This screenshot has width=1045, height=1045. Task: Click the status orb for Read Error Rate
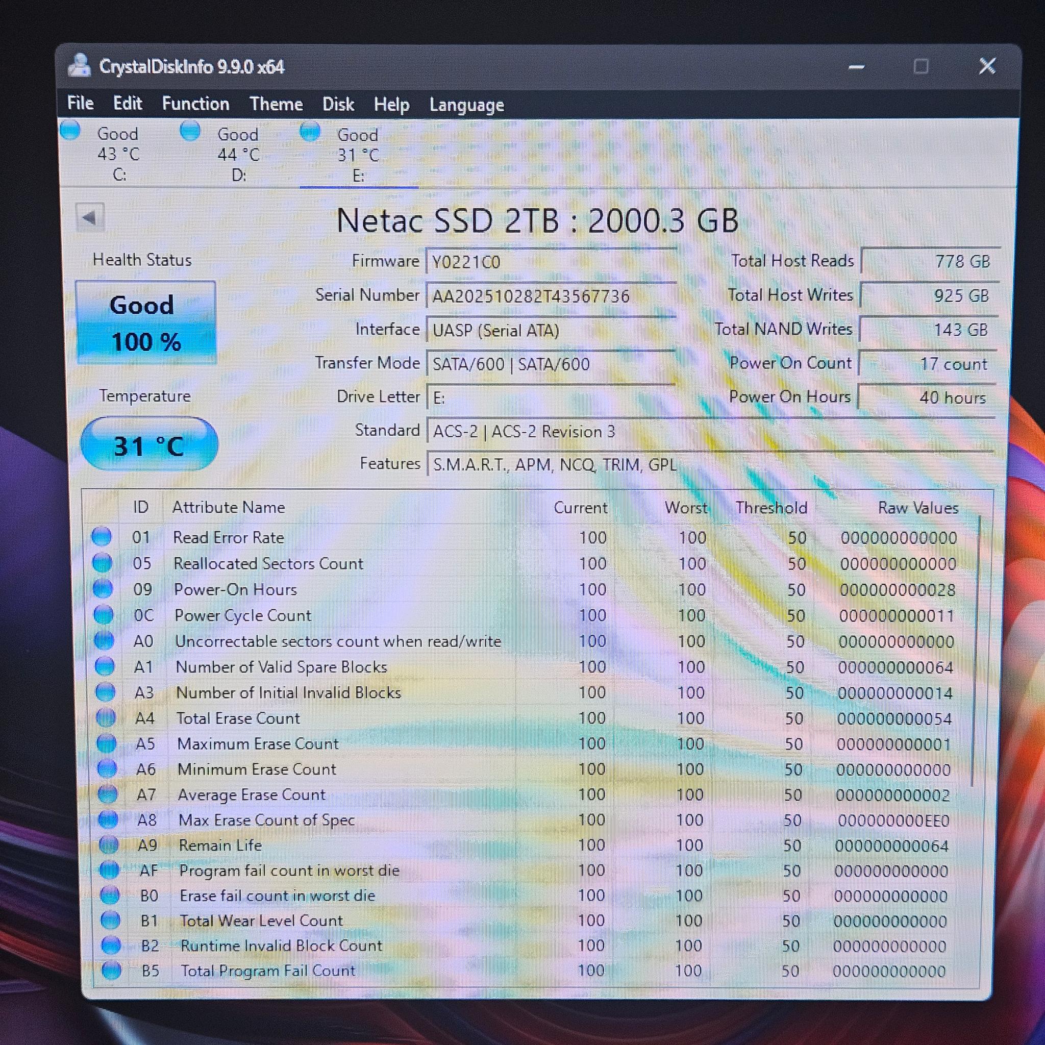102,537
